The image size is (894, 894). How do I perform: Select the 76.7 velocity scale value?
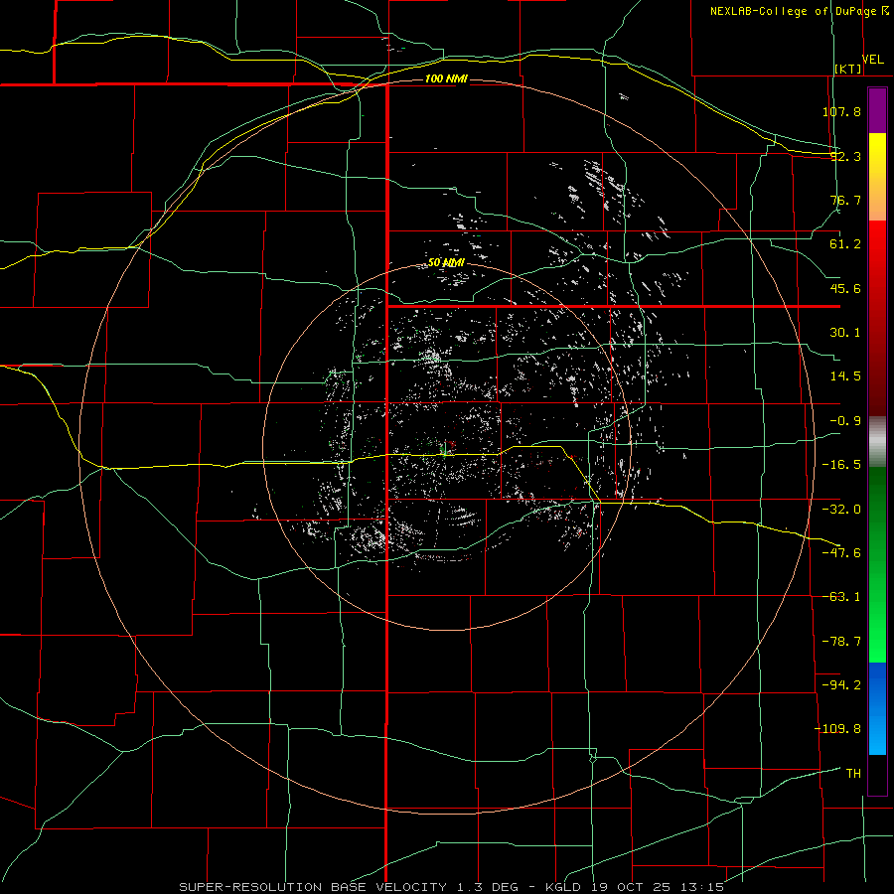[x=845, y=200]
